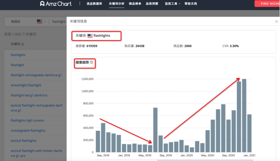Click help icon next to search trend title
Viewport: 280px width, 161px height.
pyautogui.click(x=91, y=62)
